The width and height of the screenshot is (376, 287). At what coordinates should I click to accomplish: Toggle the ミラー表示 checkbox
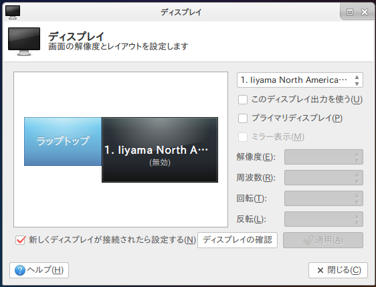coord(243,137)
